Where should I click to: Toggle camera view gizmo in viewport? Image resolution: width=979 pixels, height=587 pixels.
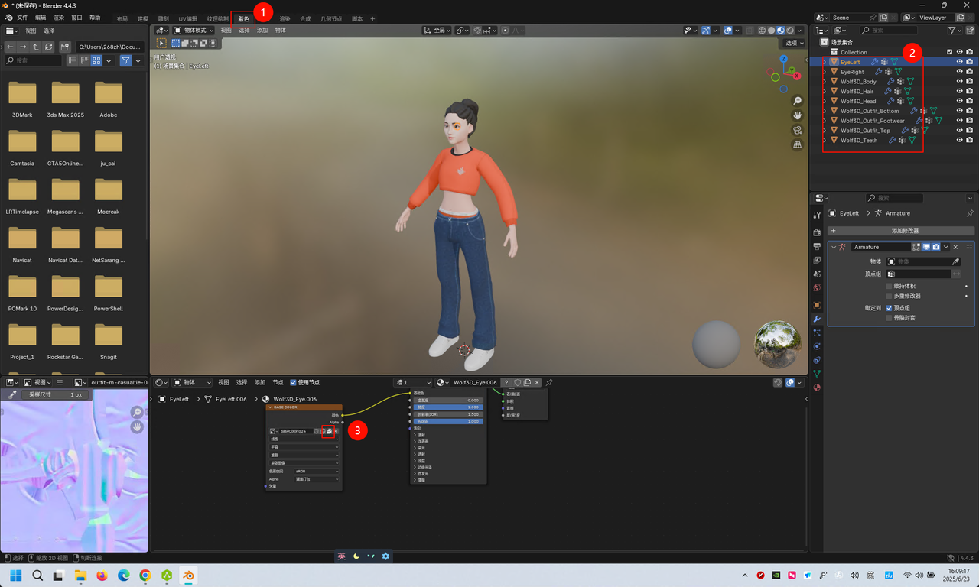point(797,130)
